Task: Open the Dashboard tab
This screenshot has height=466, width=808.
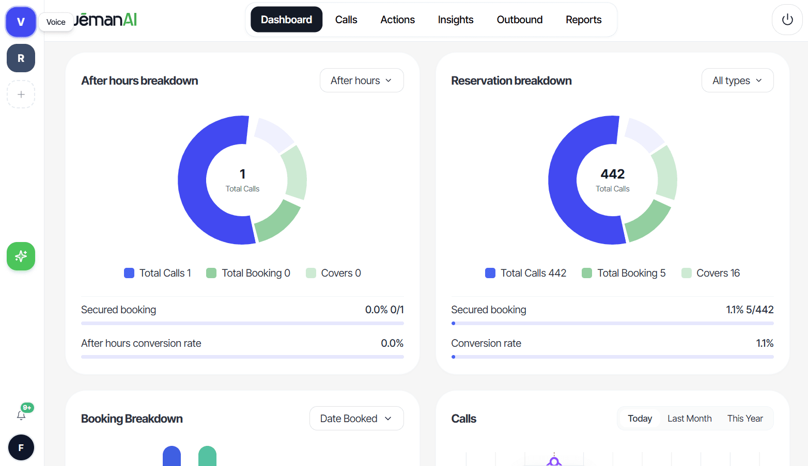Action: [x=286, y=20]
